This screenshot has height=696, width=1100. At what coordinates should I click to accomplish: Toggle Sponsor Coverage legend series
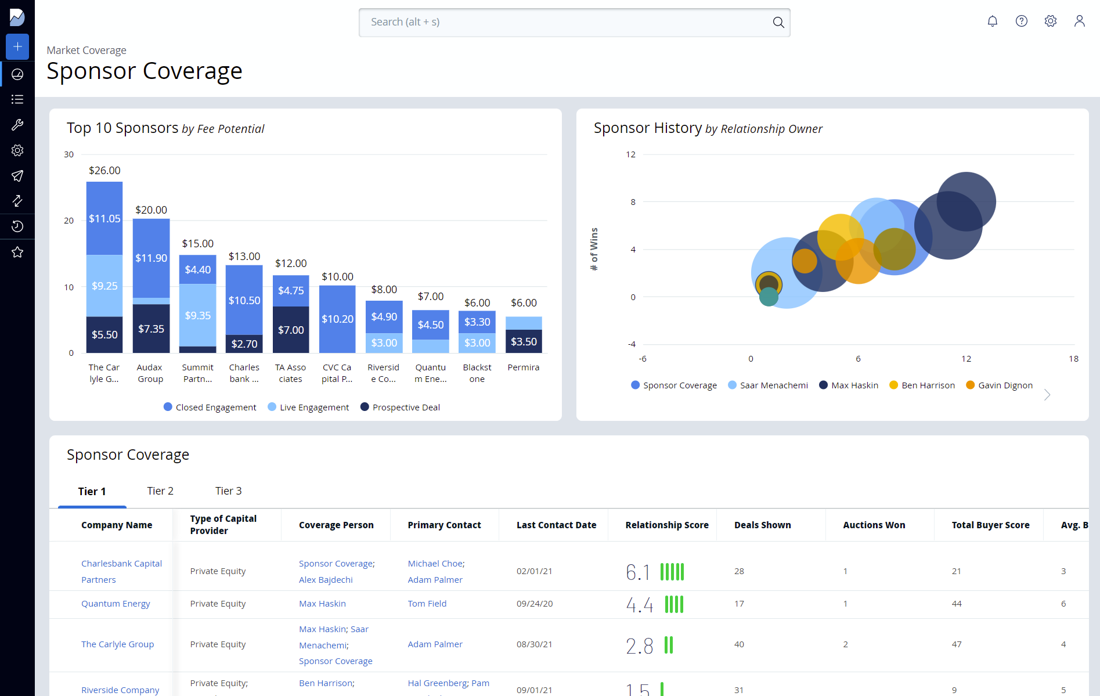click(x=674, y=385)
